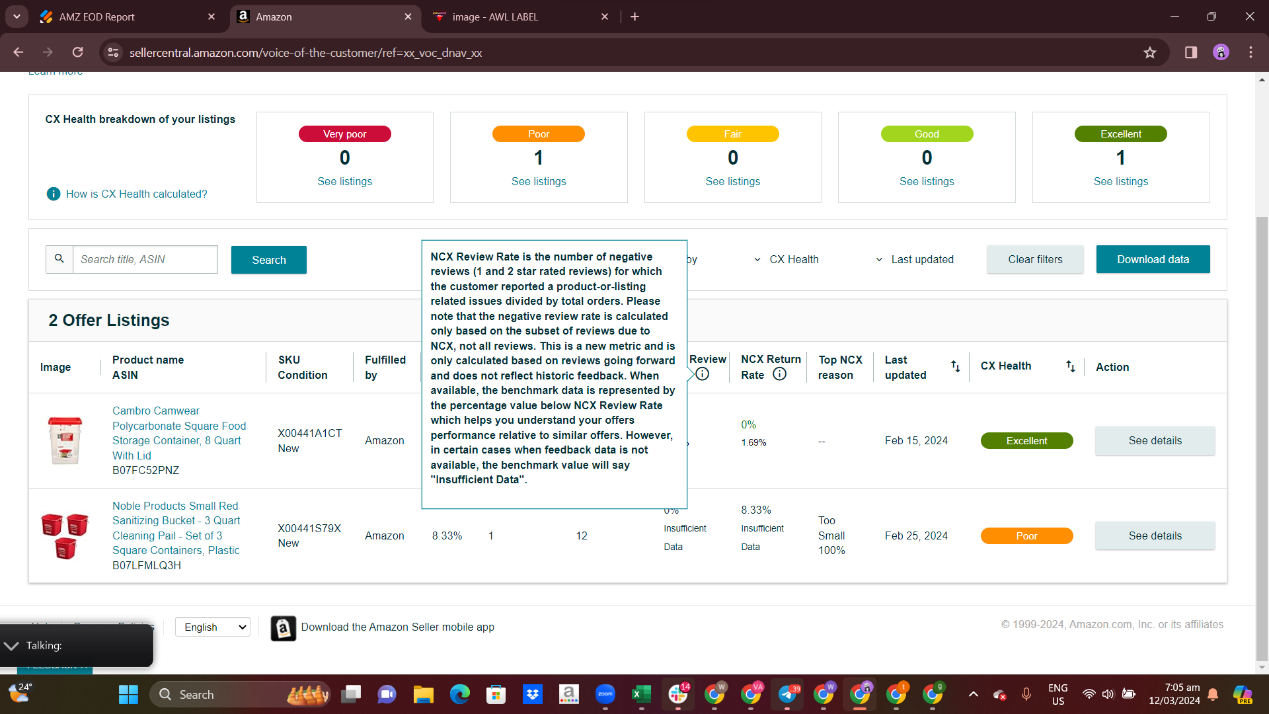
Task: Click the Cambro food container thumbnail
Action: click(65, 440)
